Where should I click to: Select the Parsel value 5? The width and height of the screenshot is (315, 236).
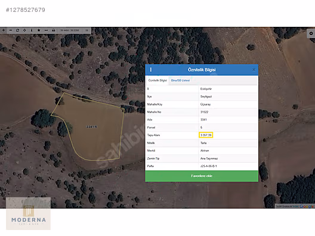[201, 128]
